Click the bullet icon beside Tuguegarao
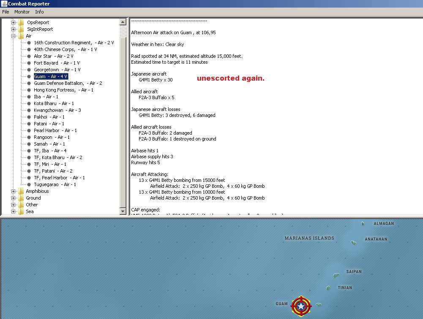Screen dimensions: 423x319 29,184
